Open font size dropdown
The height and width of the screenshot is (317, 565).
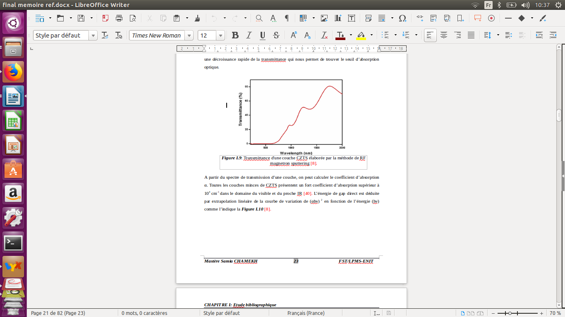pyautogui.click(x=220, y=35)
